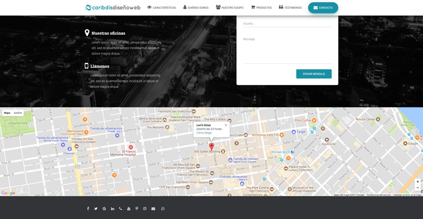Click the Contacto button in header

coord(323,8)
